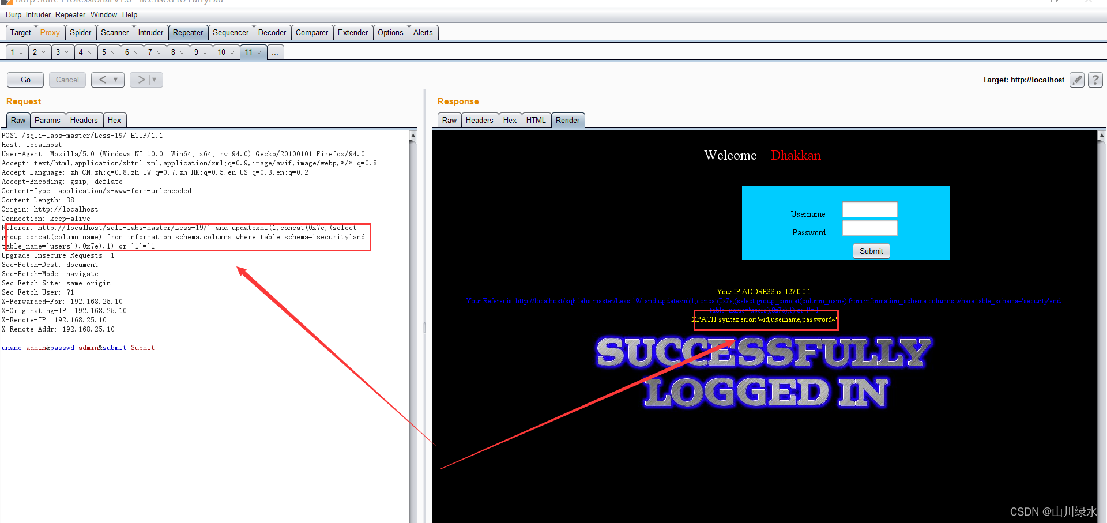Click the Your IP ADDRESS text
1107x523 pixels.
pyautogui.click(x=763, y=292)
